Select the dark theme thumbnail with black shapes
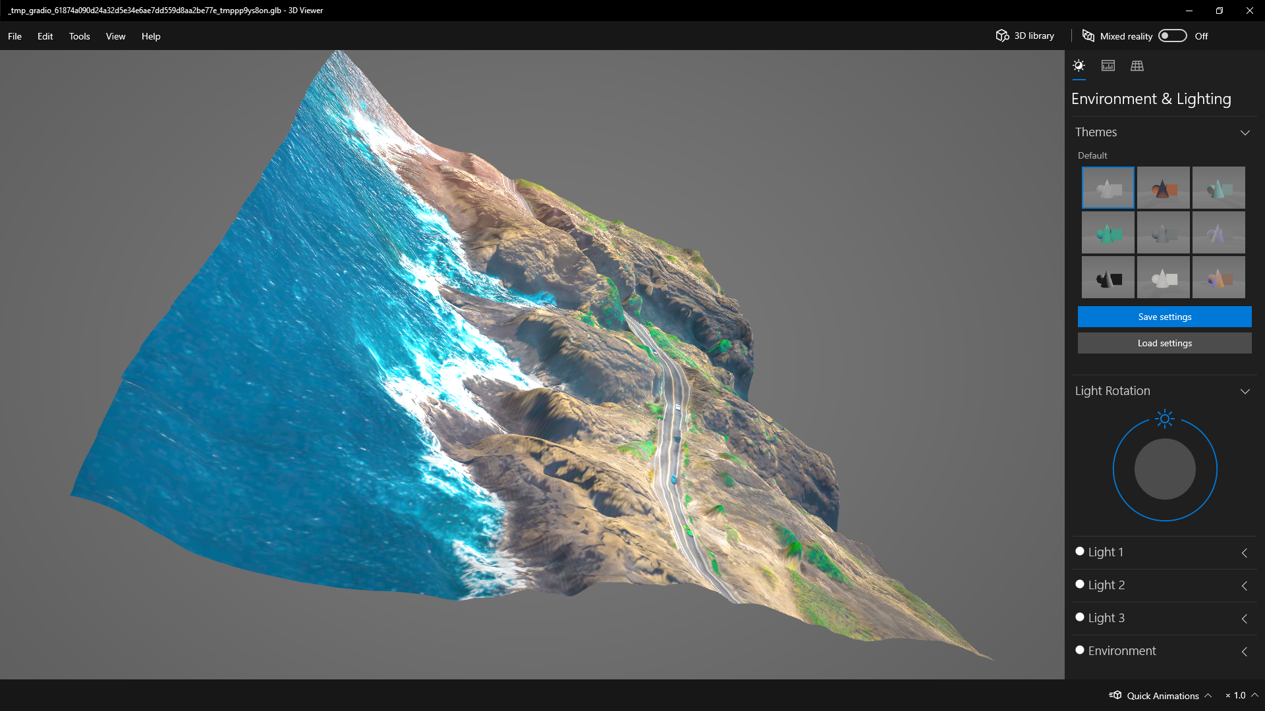The height and width of the screenshot is (711, 1265). (1108, 276)
